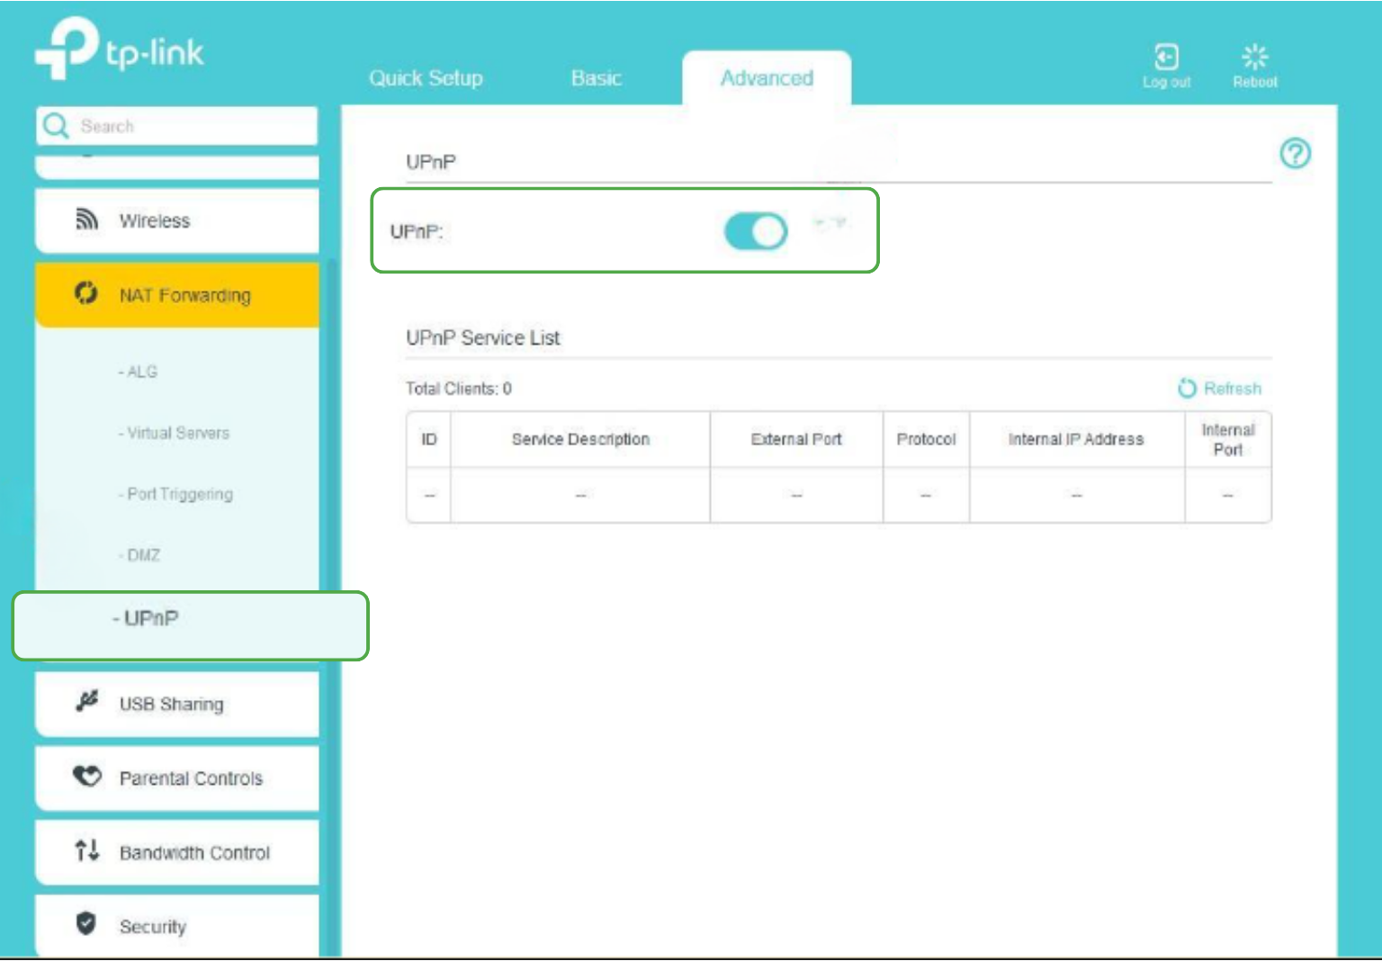Click the tp-link logo icon
1382x961 pixels.
(67, 48)
